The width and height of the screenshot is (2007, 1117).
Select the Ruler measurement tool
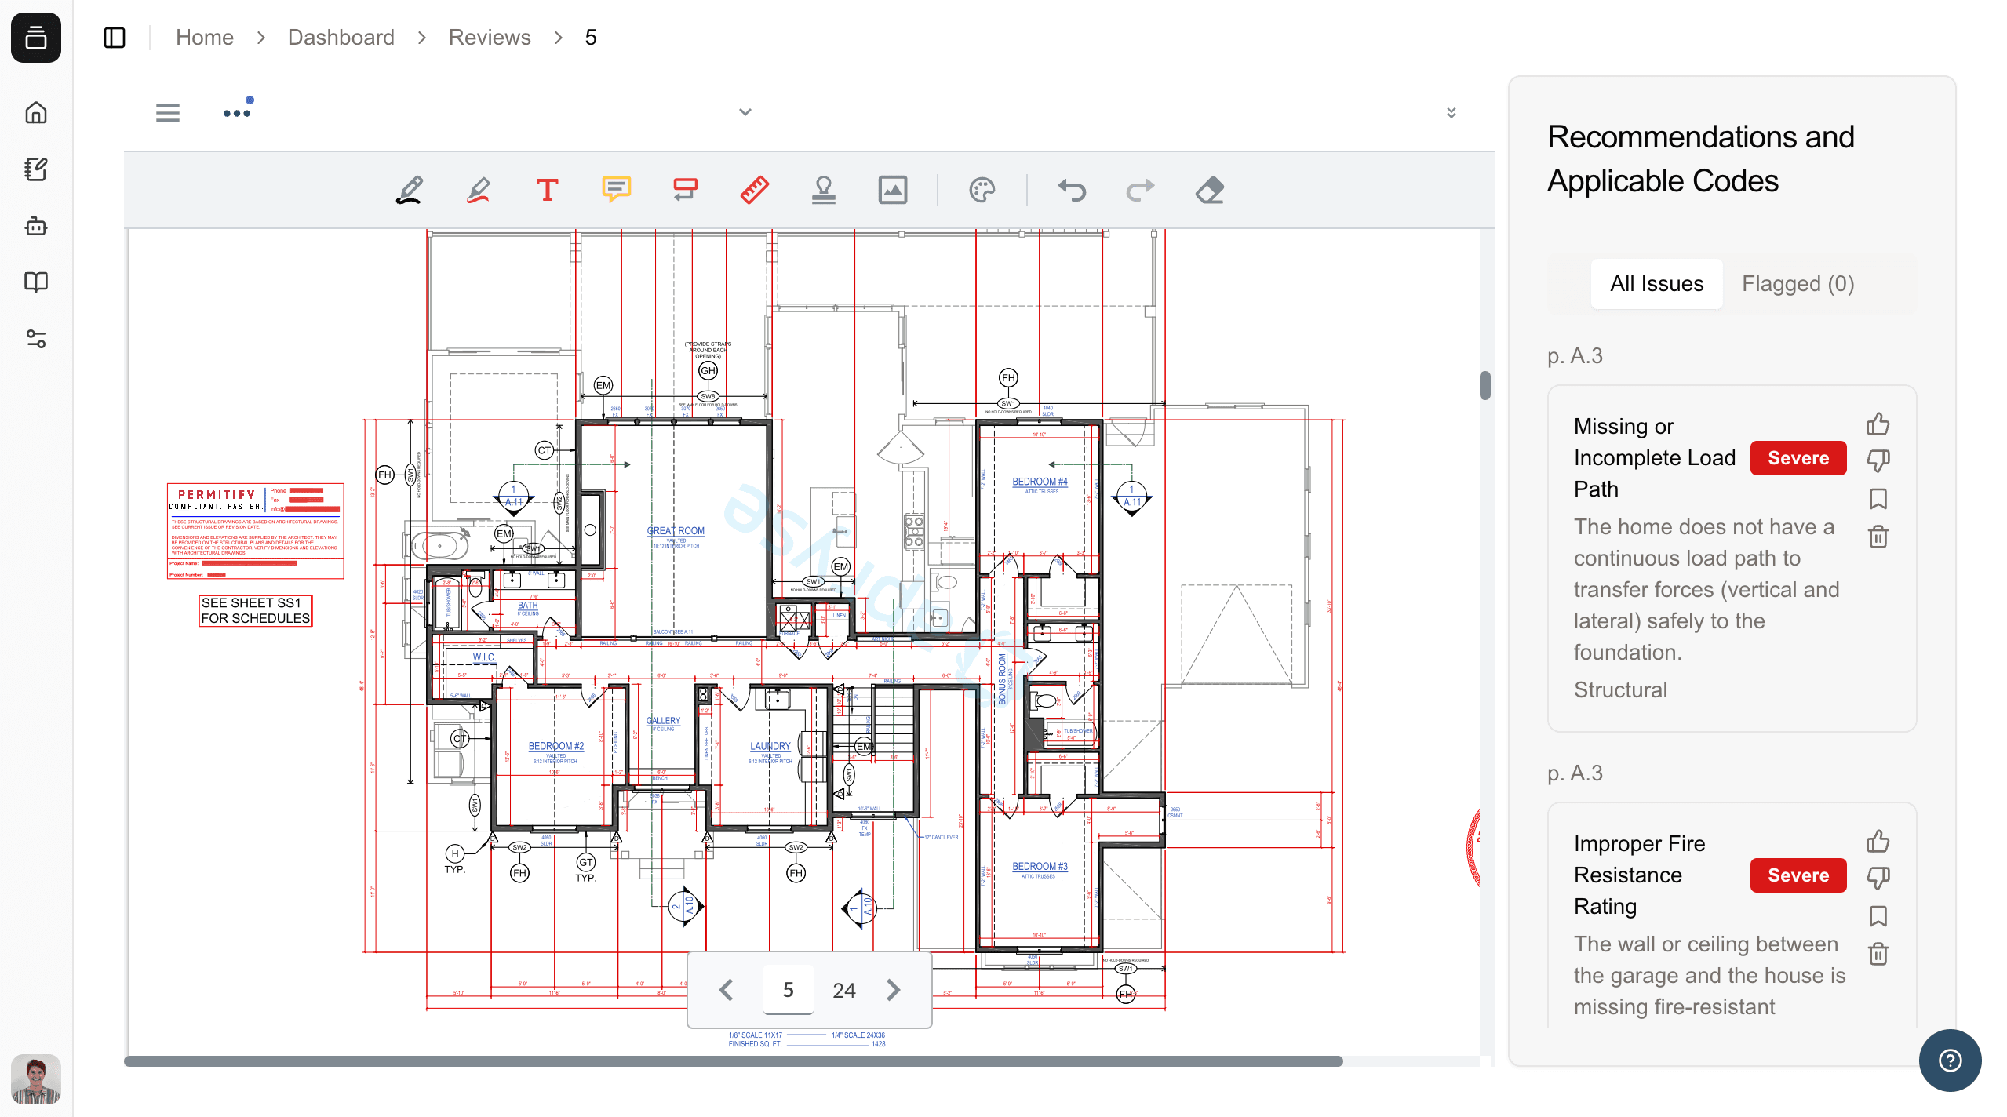pyautogui.click(x=755, y=190)
